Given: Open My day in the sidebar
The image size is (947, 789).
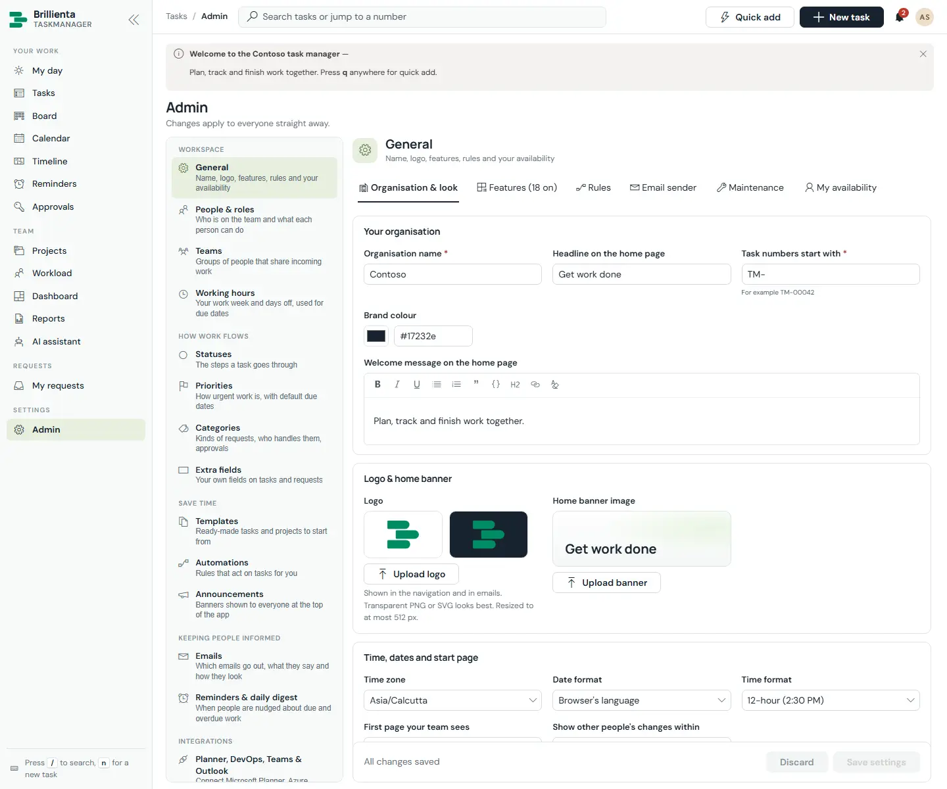Looking at the screenshot, I should (x=76, y=70).
